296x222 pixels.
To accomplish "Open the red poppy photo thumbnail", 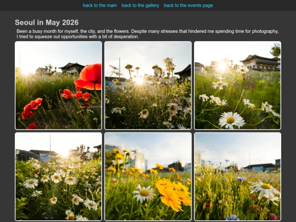I will (58, 86).
